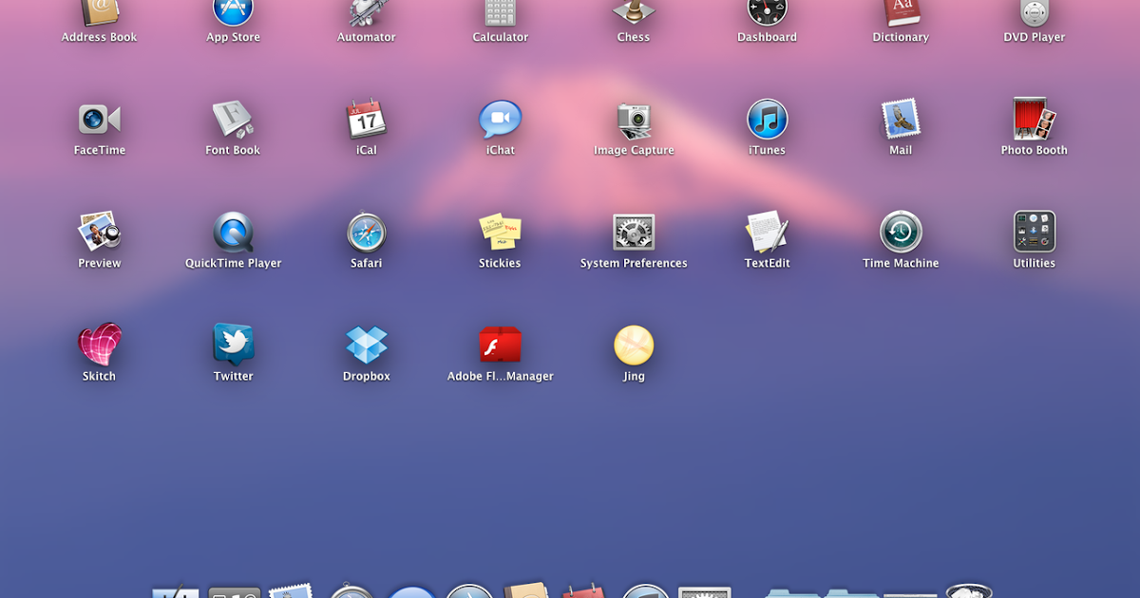Open Time Machine
Image resolution: width=1140 pixels, height=598 pixels.
tap(901, 233)
